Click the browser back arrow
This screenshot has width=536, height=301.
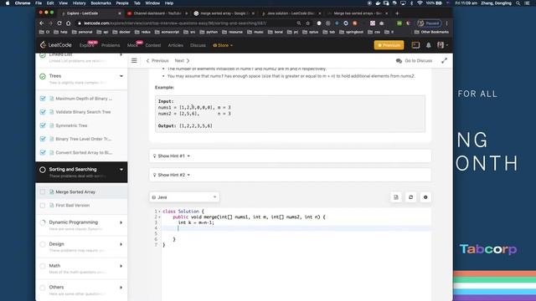click(42, 23)
